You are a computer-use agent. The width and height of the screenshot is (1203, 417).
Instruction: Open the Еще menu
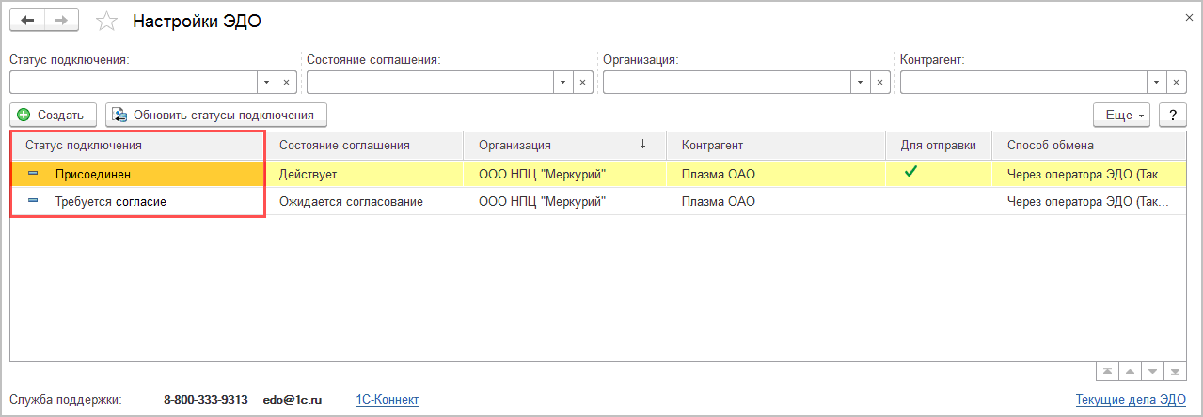(1122, 115)
